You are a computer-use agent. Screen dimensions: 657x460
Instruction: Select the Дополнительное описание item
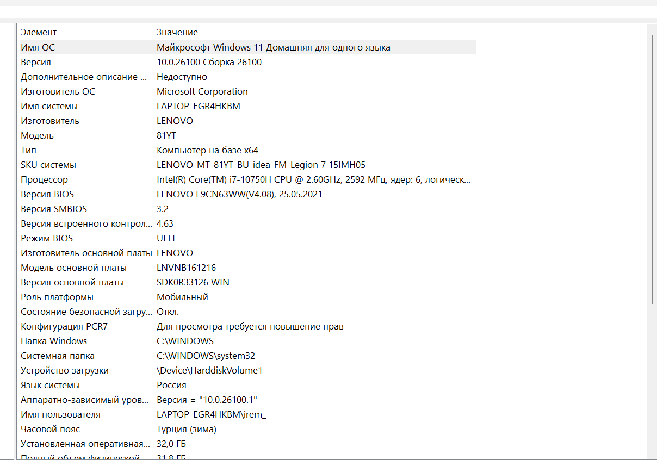click(x=84, y=77)
